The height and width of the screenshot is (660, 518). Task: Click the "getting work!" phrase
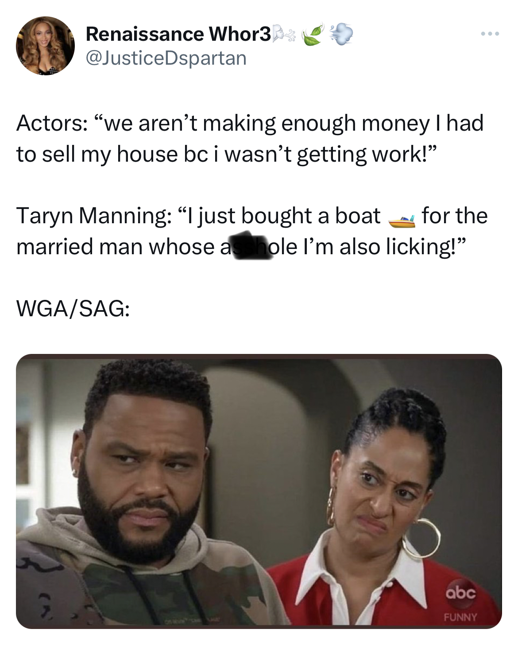click(366, 155)
